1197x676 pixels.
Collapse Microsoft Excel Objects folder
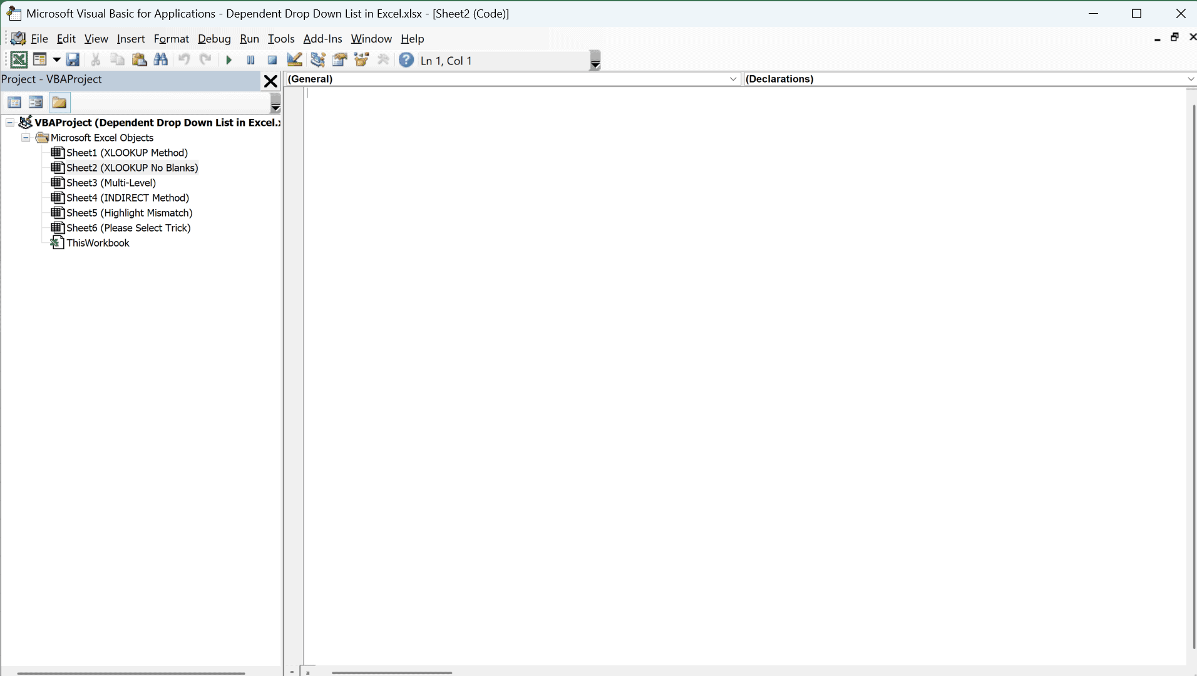26,138
